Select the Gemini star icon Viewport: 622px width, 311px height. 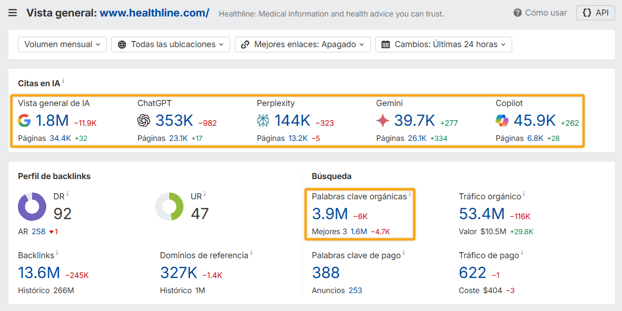point(383,120)
